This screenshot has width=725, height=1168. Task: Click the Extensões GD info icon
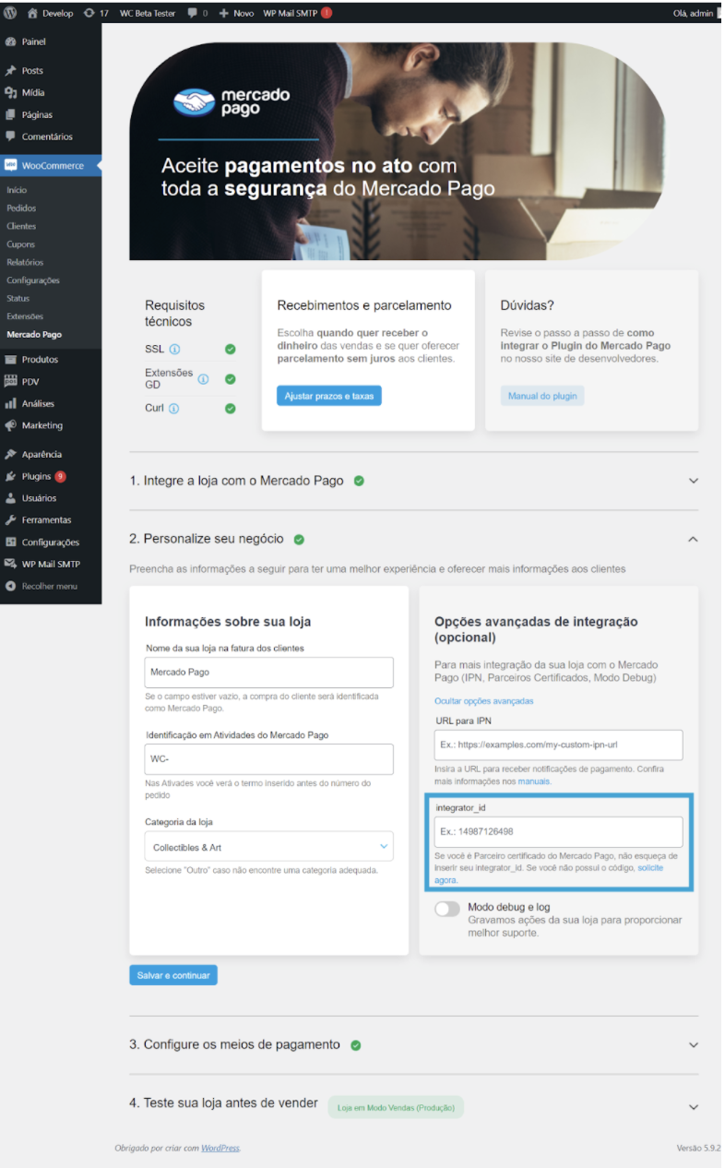203,379
